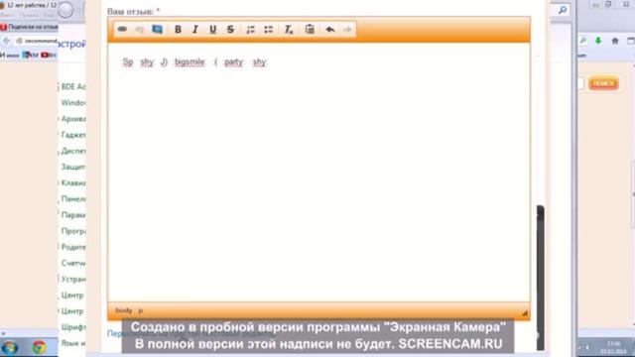The image size is (635, 357).
Task: Toggle underline formatting
Action: pos(212,29)
